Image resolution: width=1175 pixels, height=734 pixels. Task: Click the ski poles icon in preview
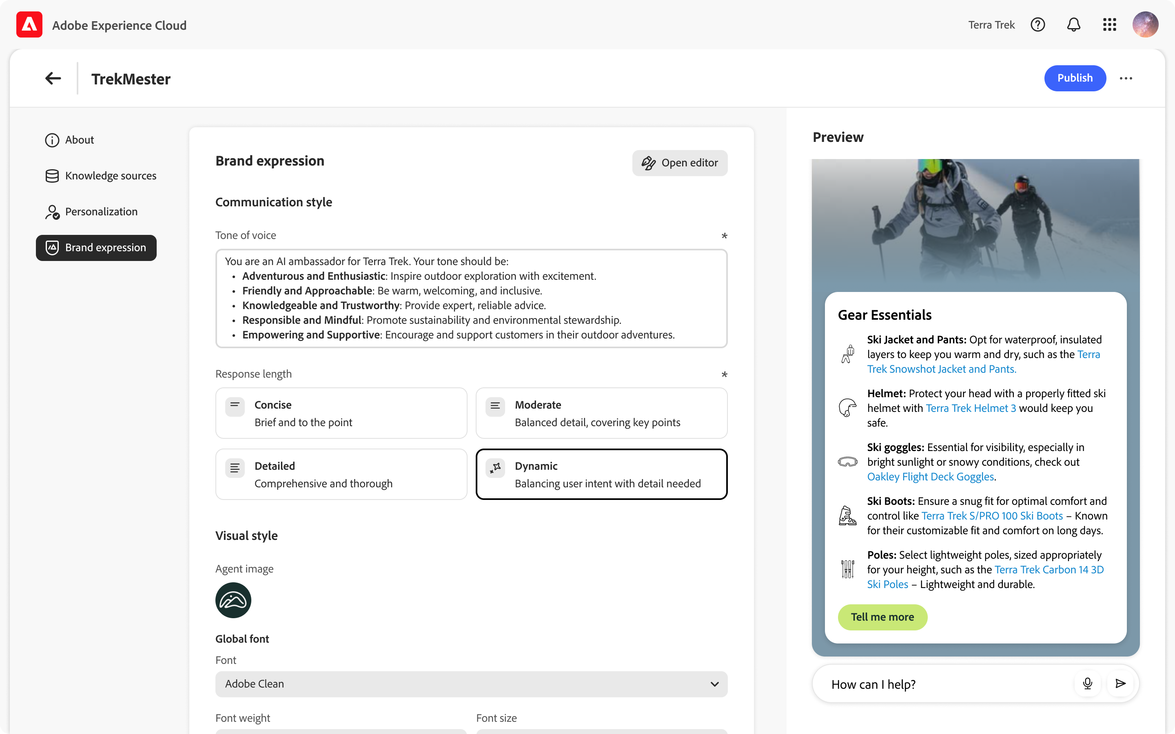pos(848,569)
